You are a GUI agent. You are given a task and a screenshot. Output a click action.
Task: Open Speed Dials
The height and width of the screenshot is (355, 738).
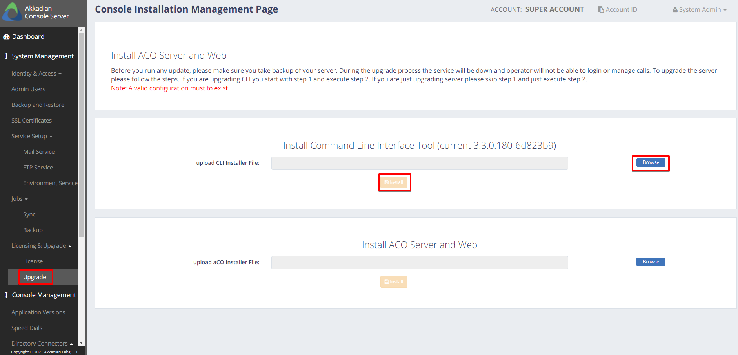coord(27,328)
